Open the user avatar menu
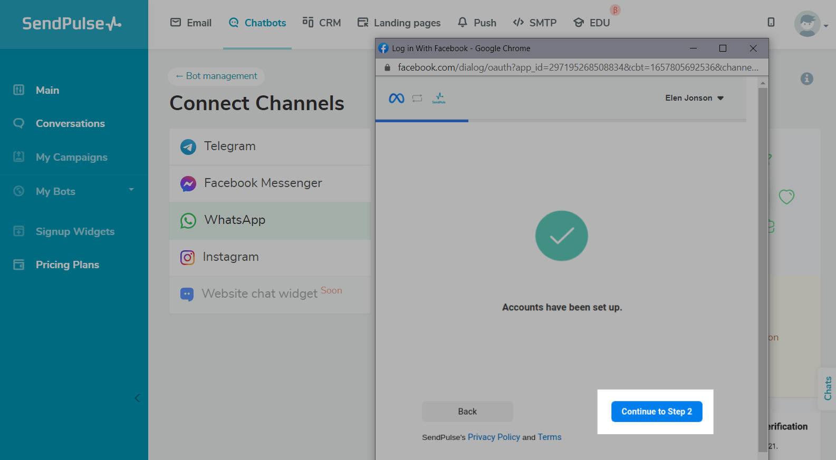836x460 pixels. coord(808,24)
